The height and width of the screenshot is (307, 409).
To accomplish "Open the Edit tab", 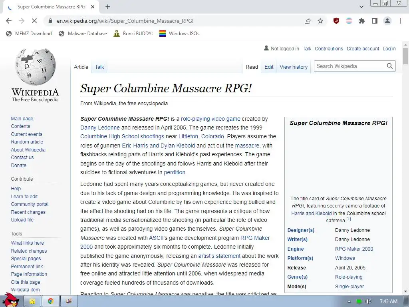I will pyautogui.click(x=269, y=67).
